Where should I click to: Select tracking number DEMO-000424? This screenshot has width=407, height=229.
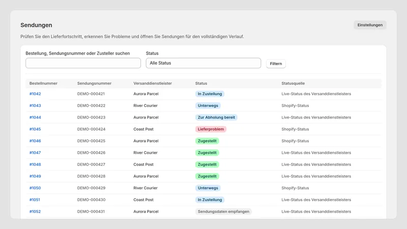coord(91,129)
